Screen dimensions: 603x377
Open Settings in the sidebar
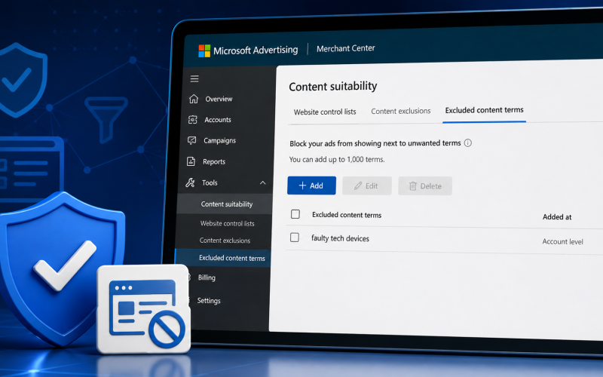click(x=209, y=301)
